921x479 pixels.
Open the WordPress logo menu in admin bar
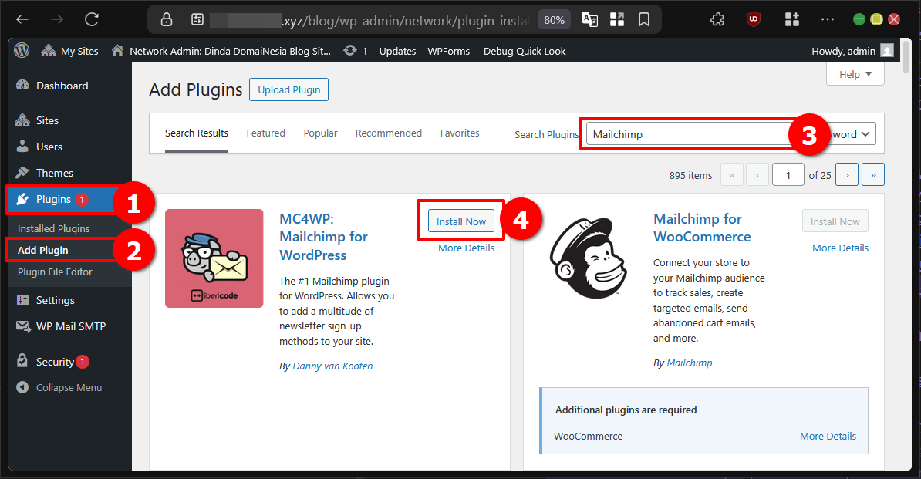click(22, 51)
